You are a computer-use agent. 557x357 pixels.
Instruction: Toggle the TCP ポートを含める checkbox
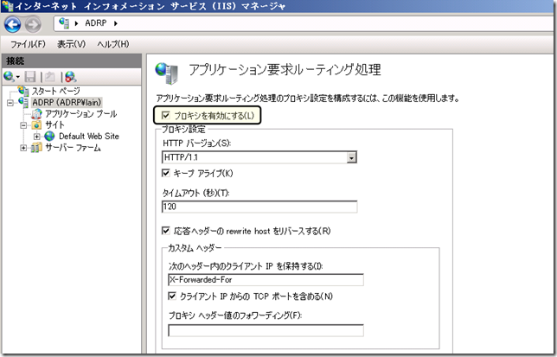click(172, 296)
